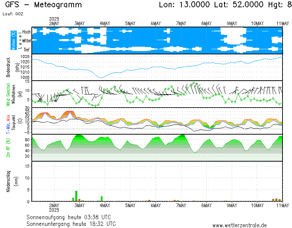Click the "(hPa)" unit label
This screenshot has width=292, height=228.
click(17, 67)
